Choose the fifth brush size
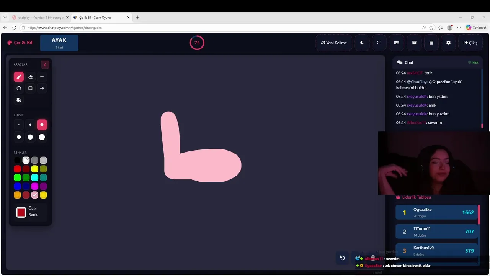Screen dimensions: 490x276 30,137
